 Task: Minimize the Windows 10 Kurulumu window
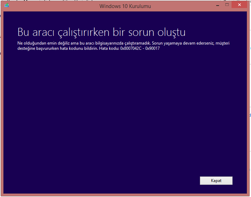218,5
